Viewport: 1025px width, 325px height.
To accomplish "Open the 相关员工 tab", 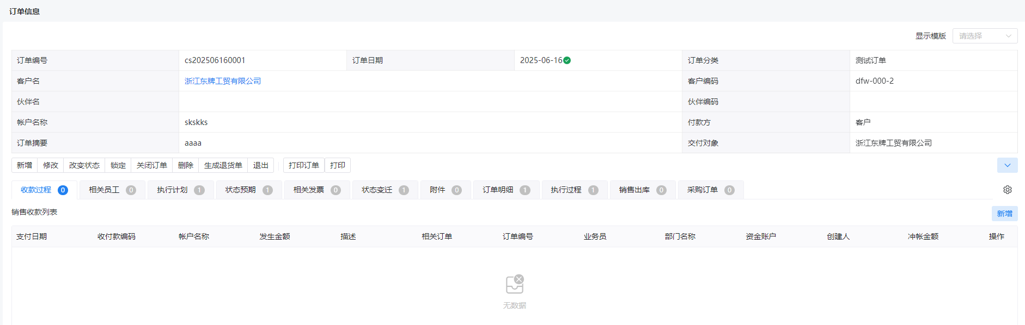I will [112, 190].
